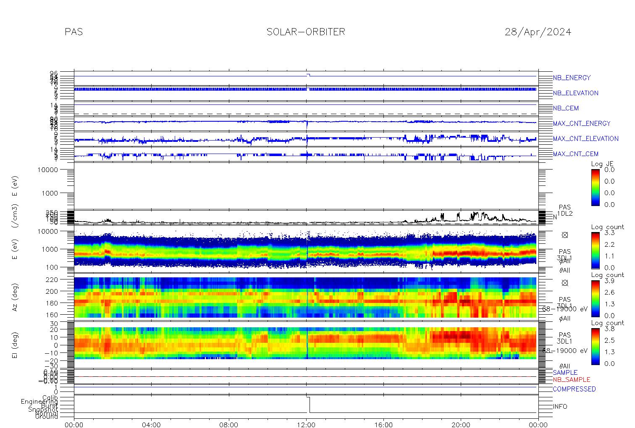The image size is (635, 428).
Task: Click the 3.8 value on the color scale
Action: pos(609,329)
